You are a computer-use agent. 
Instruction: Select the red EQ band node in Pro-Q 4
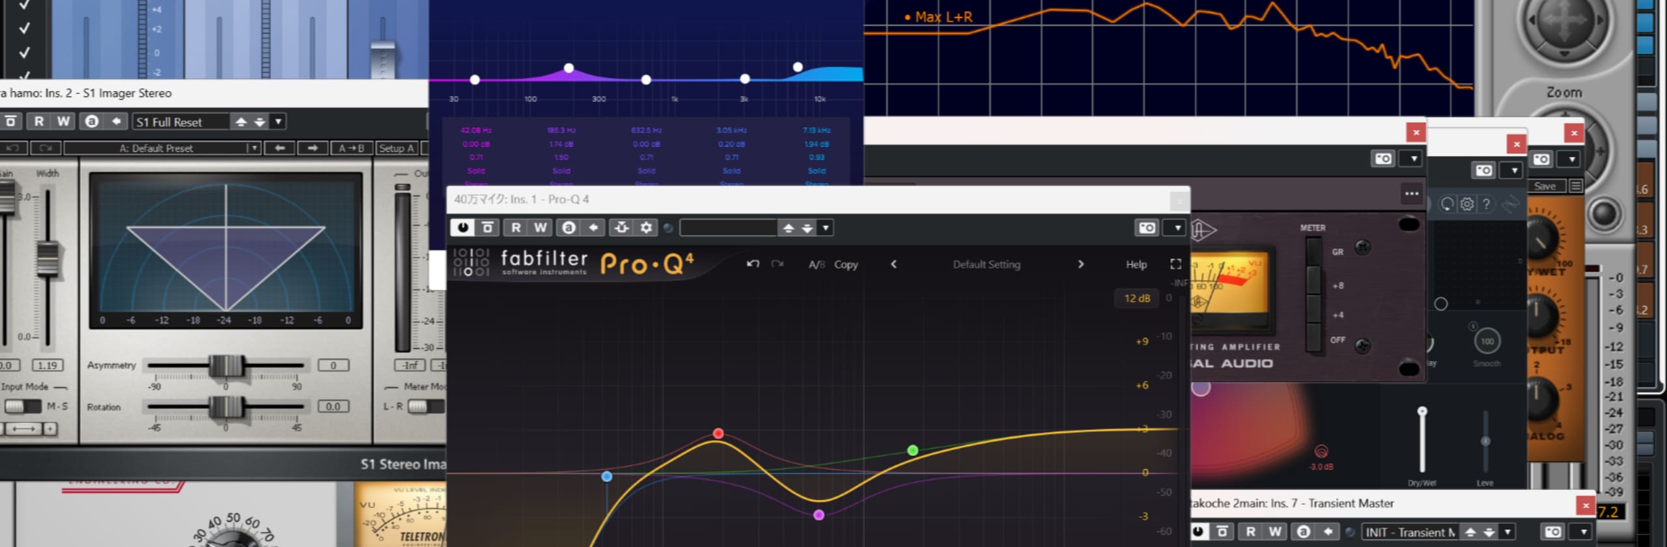coord(718,433)
